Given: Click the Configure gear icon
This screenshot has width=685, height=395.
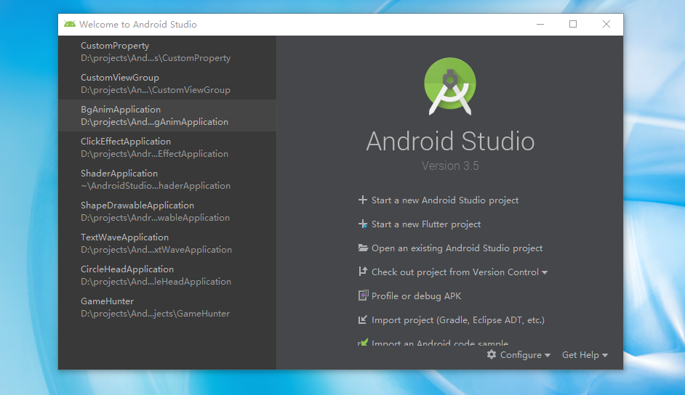Looking at the screenshot, I should (492, 354).
